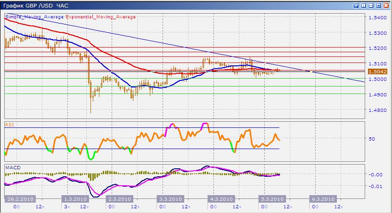Select the MACD indicator panel label

coord(12,167)
